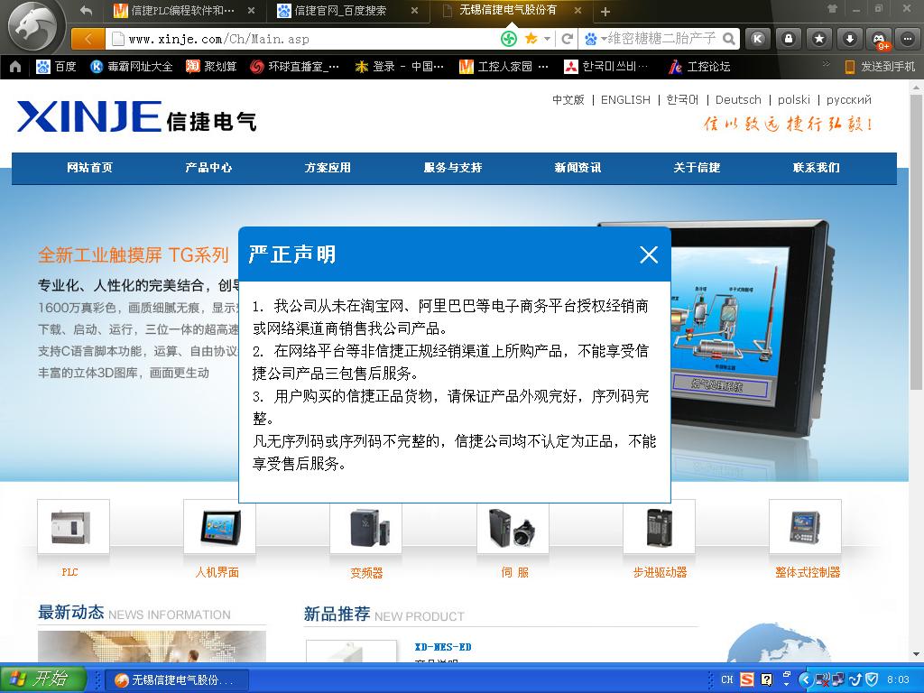Screen dimensions: 924x693
Task: Open 联系我们 in the navigation menu
Action: 816,168
